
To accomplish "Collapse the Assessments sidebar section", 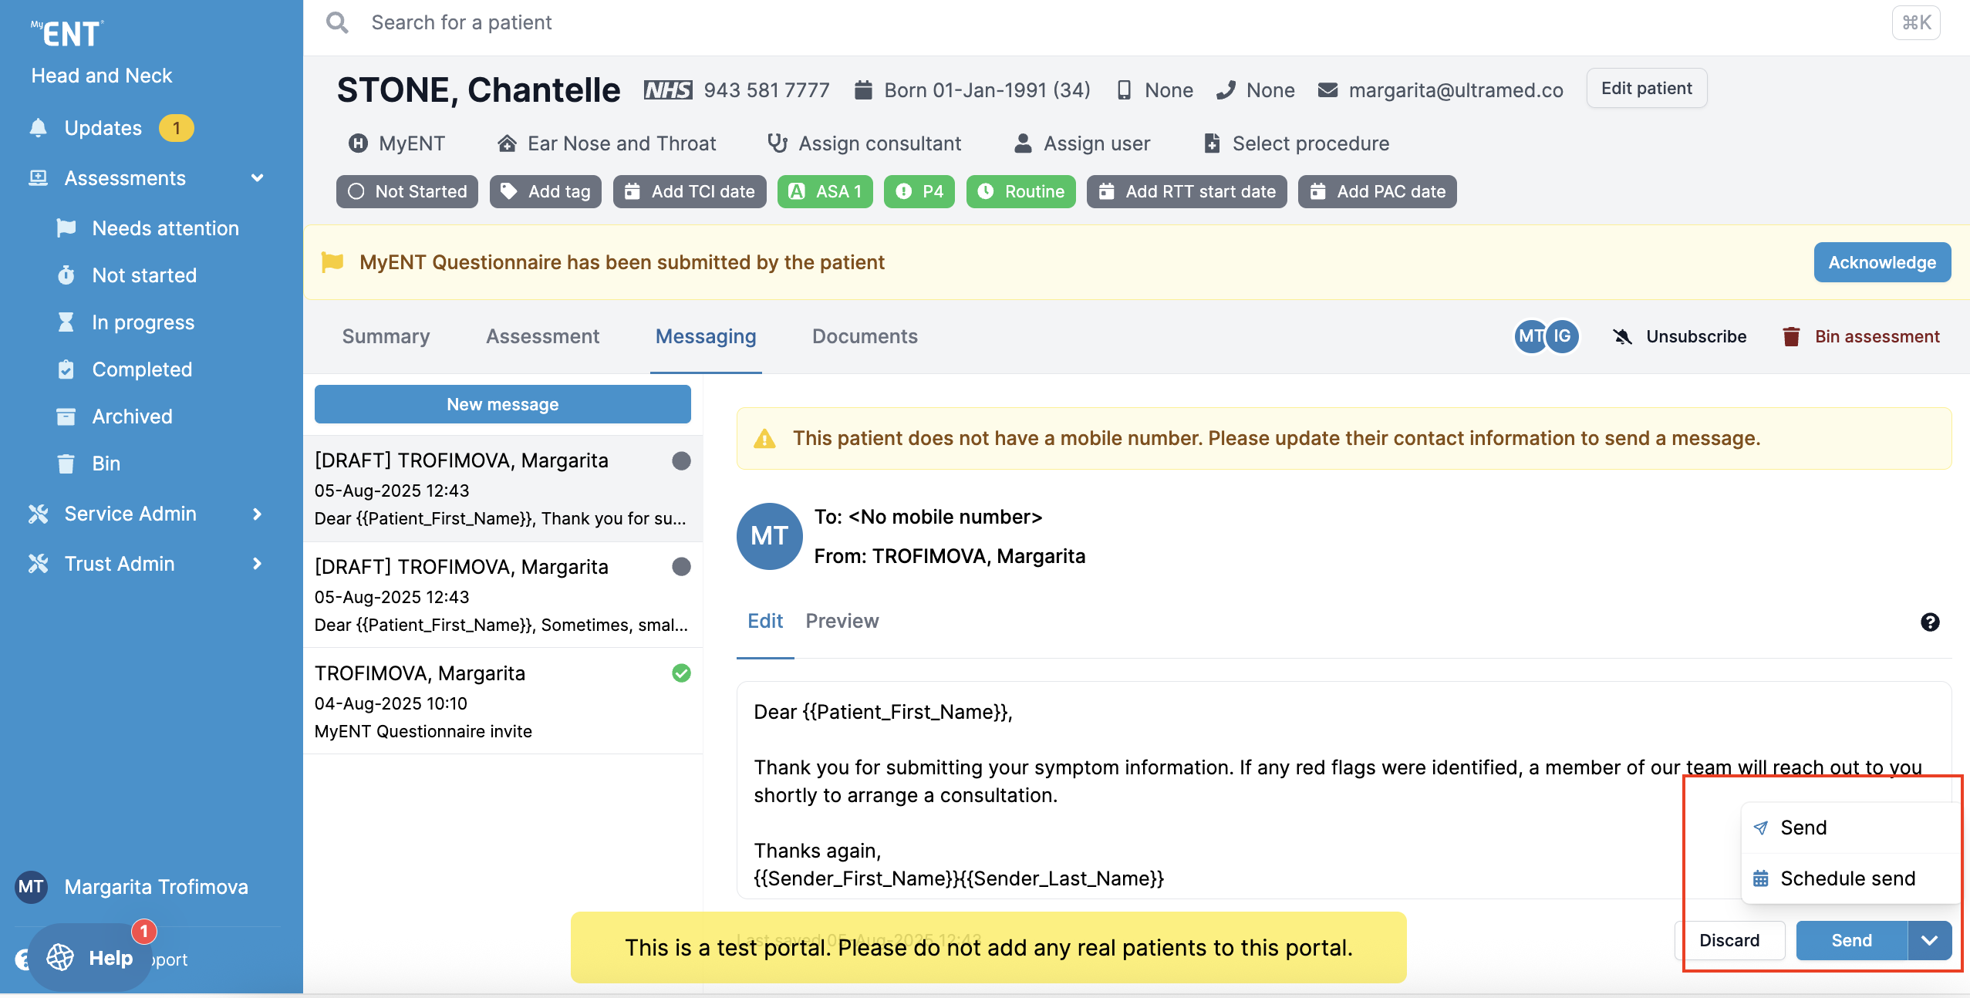I will pyautogui.click(x=257, y=178).
